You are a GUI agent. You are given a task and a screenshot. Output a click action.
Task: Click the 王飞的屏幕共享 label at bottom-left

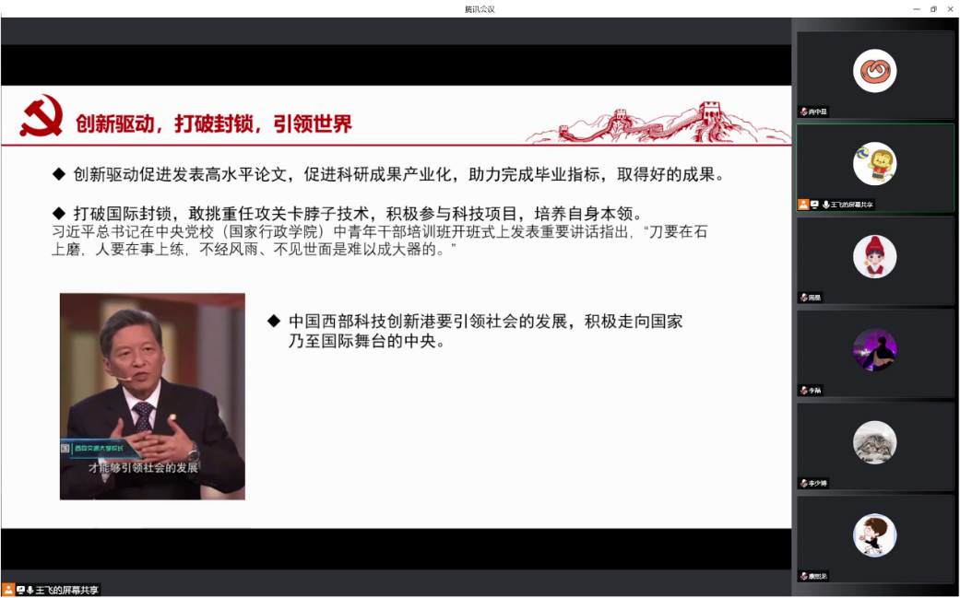[67, 590]
